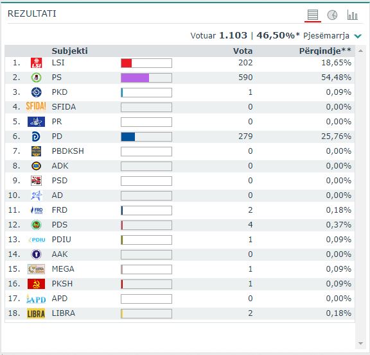Click the PD party blue logo
Screen dimensions: 370x355
[x=36, y=136]
